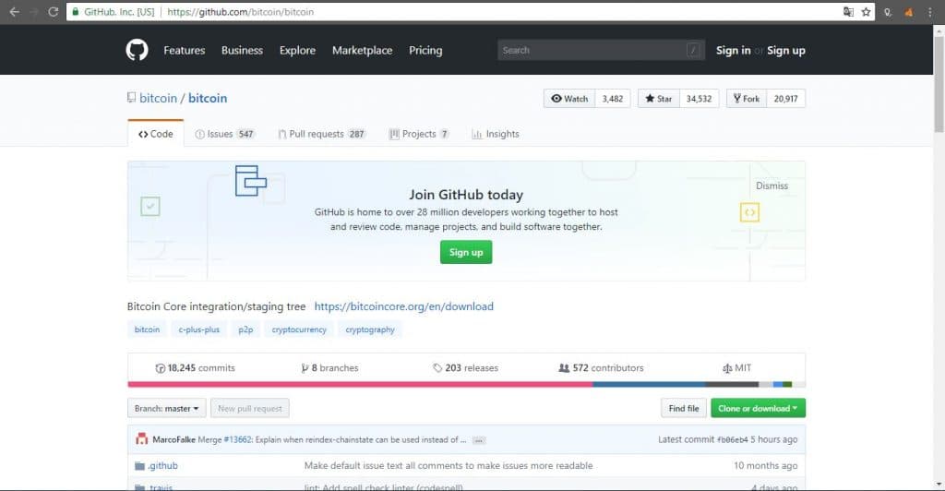Viewport: 945px width, 491px height.
Task: Click Sign up header link
Action: 786,51
